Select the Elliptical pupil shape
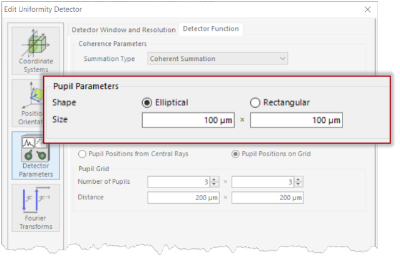The width and height of the screenshot is (400, 259). [148, 102]
